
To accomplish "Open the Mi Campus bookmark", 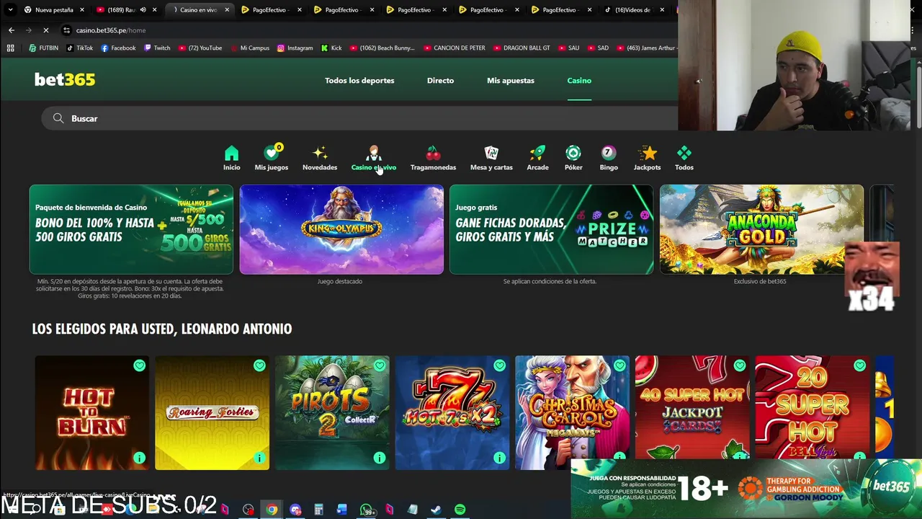I will tap(249, 48).
